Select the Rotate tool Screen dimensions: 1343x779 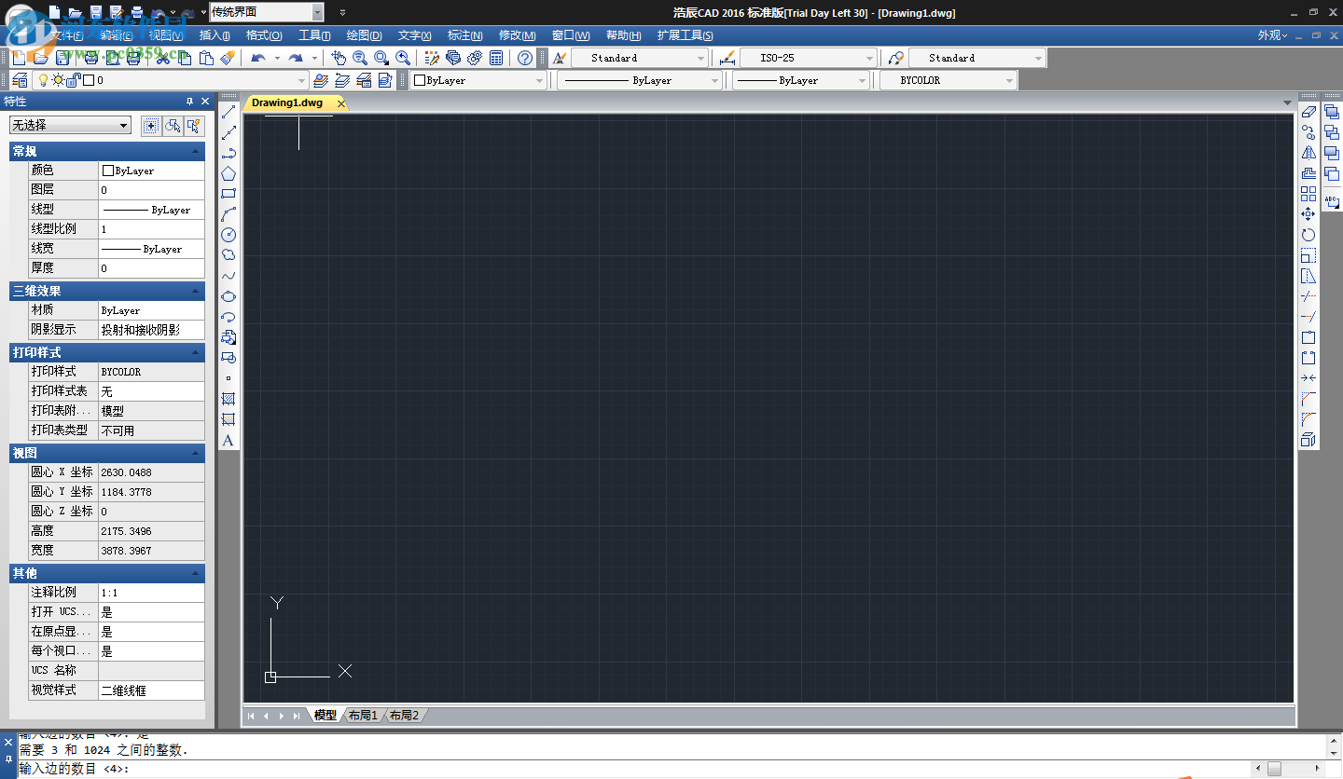[1308, 235]
